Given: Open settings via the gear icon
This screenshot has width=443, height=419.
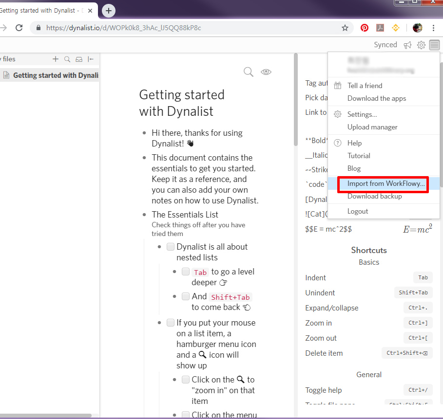Looking at the screenshot, I should tap(421, 45).
